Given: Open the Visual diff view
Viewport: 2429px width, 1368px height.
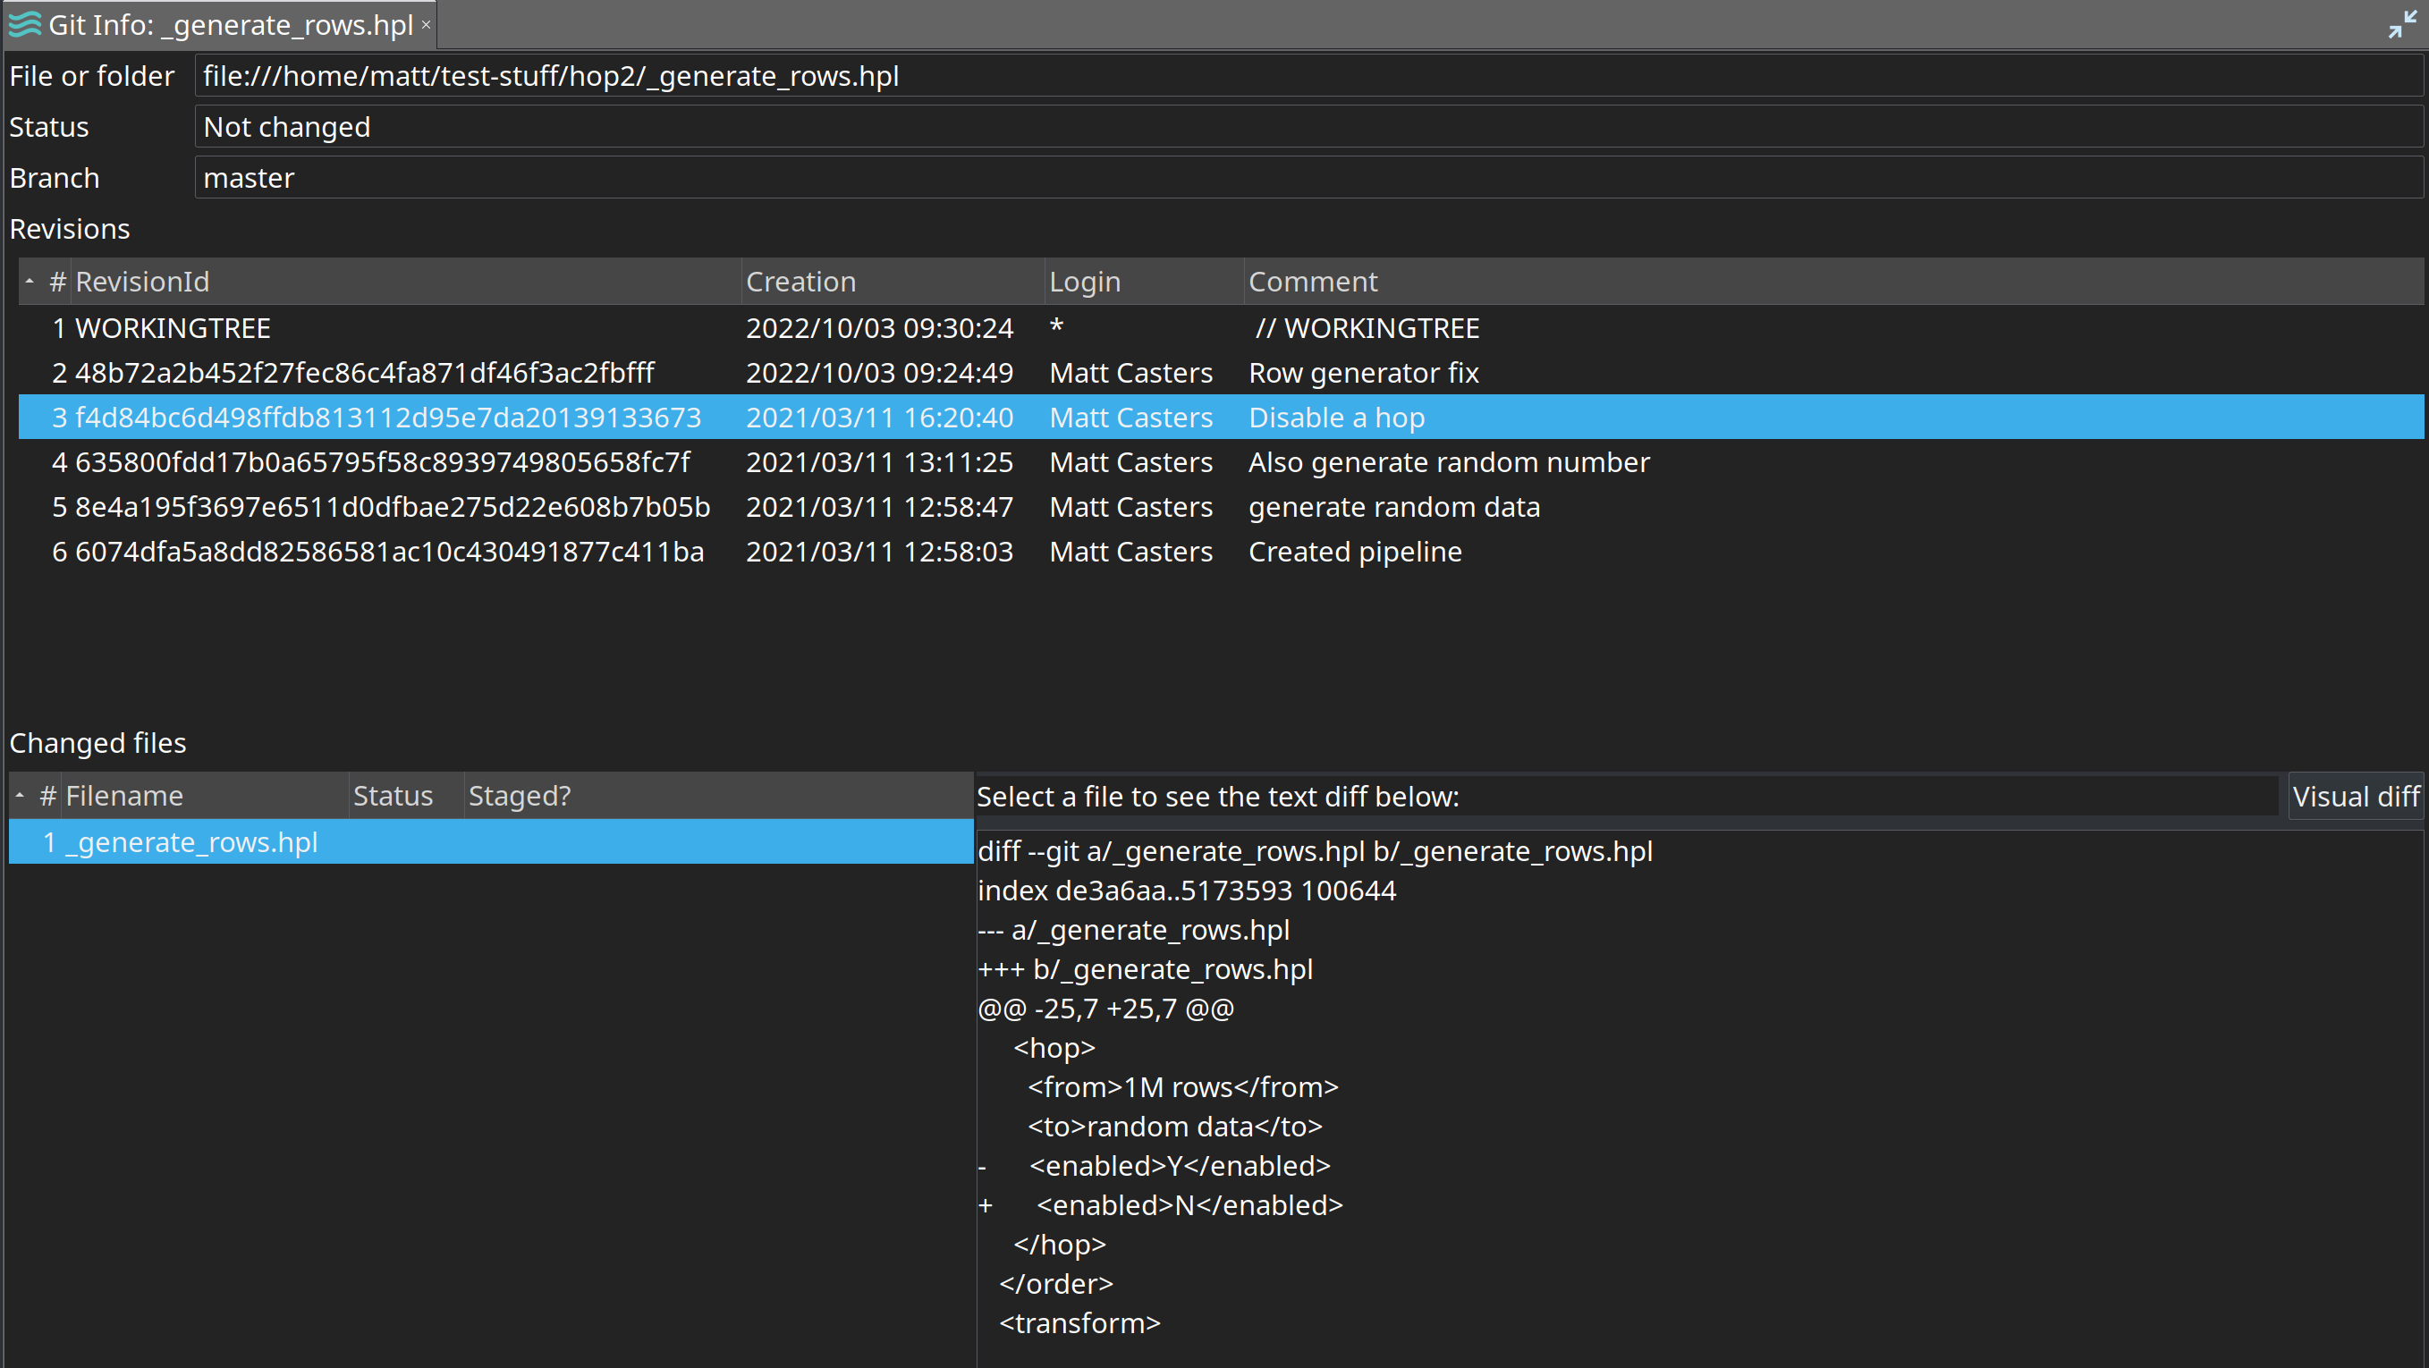Looking at the screenshot, I should pyautogui.click(x=2355, y=797).
